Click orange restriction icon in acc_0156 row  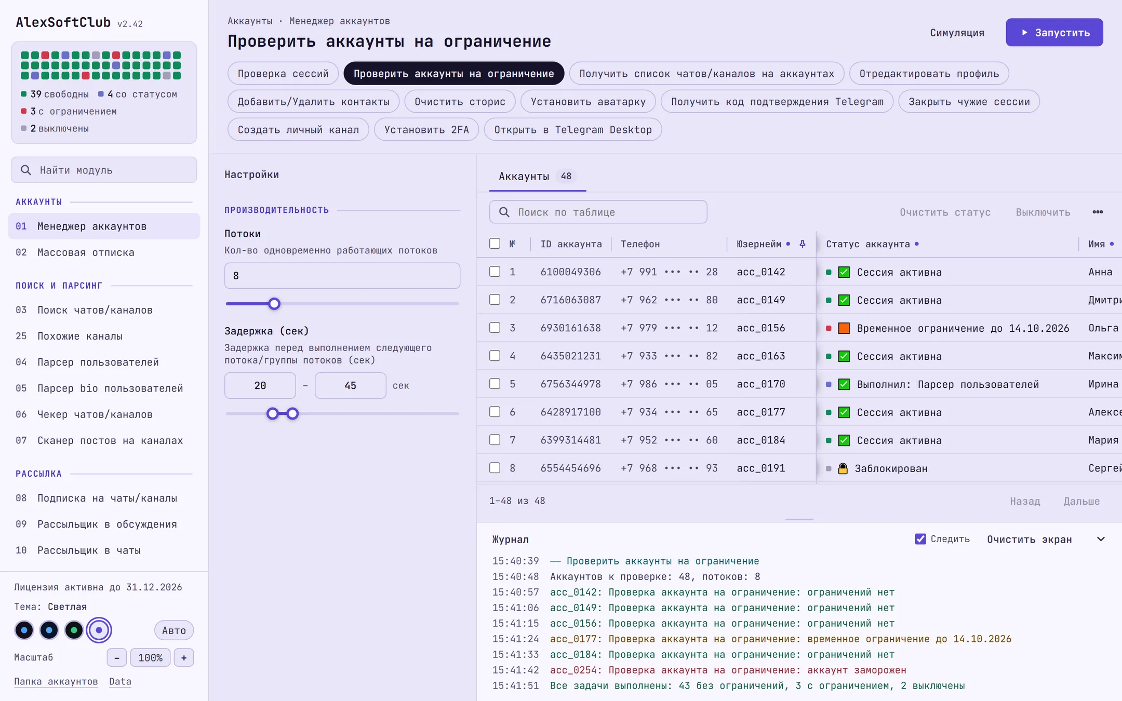(844, 328)
